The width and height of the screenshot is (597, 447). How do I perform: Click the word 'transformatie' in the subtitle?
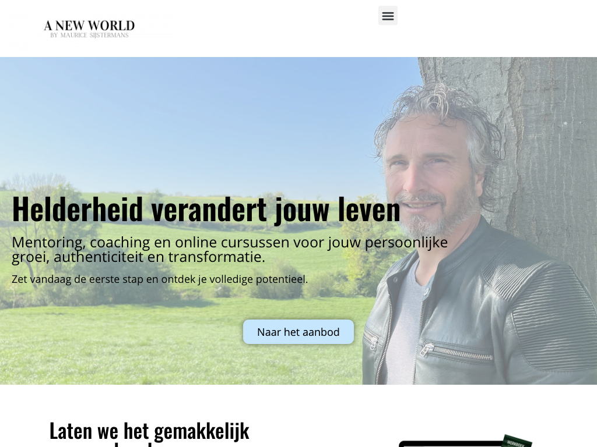pyautogui.click(x=217, y=257)
